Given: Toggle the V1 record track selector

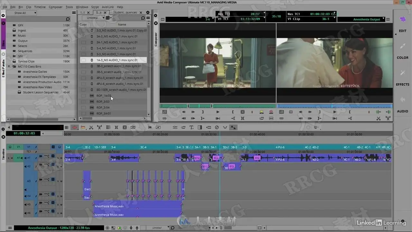Looking at the screenshot, I should 29,147.
